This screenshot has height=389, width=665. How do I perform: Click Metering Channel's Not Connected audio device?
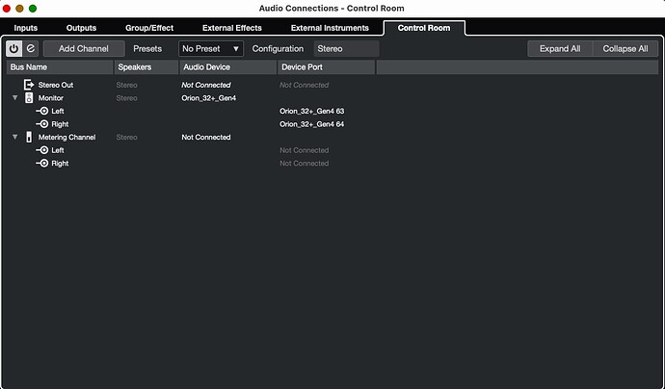pos(206,138)
